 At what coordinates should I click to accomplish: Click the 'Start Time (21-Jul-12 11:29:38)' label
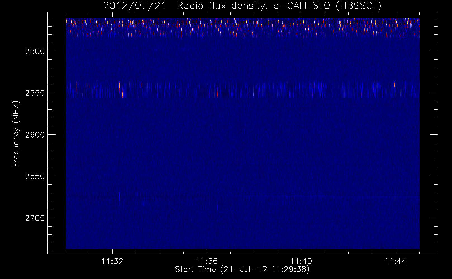(242, 270)
